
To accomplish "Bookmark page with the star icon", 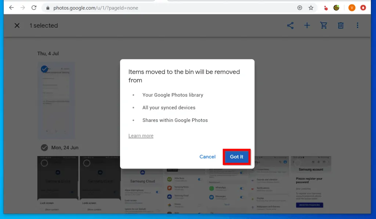I will (311, 8).
